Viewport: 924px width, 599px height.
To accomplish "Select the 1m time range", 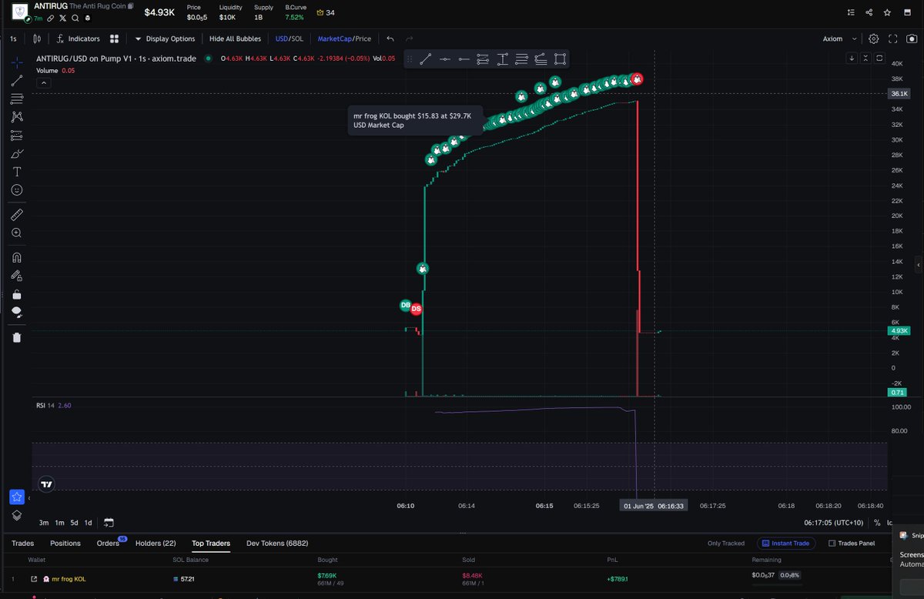I will (59, 523).
